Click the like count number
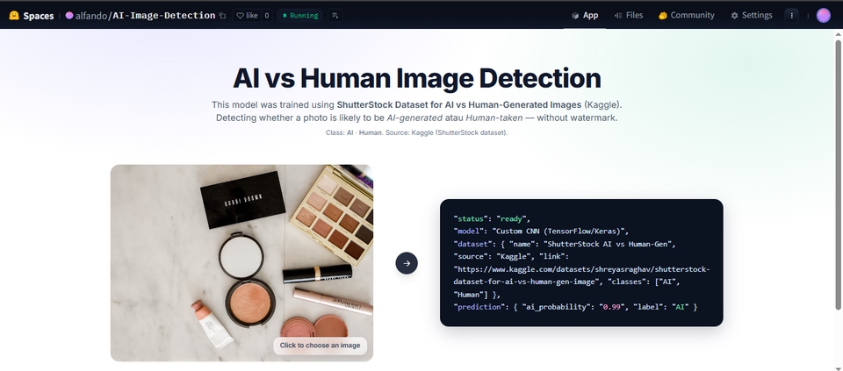This screenshot has width=843, height=371. [x=266, y=16]
